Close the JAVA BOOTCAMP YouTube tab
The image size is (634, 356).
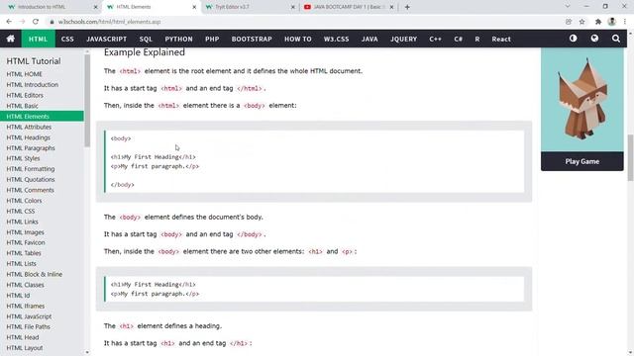tap(391, 7)
